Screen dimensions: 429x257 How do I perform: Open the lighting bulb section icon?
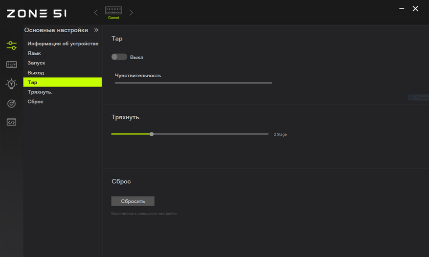(11, 84)
